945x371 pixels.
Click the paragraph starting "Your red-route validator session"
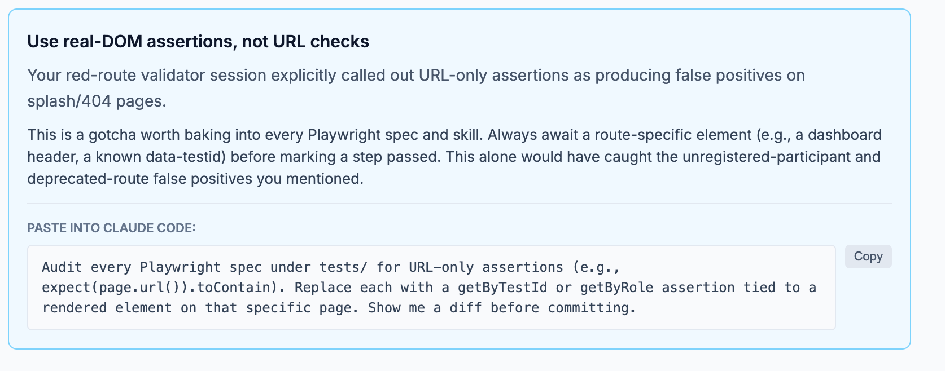(416, 76)
